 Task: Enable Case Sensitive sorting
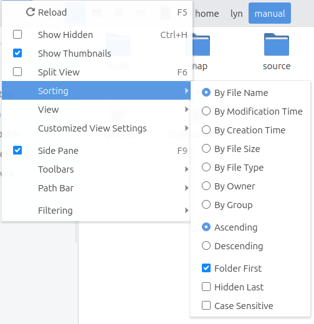(x=206, y=305)
